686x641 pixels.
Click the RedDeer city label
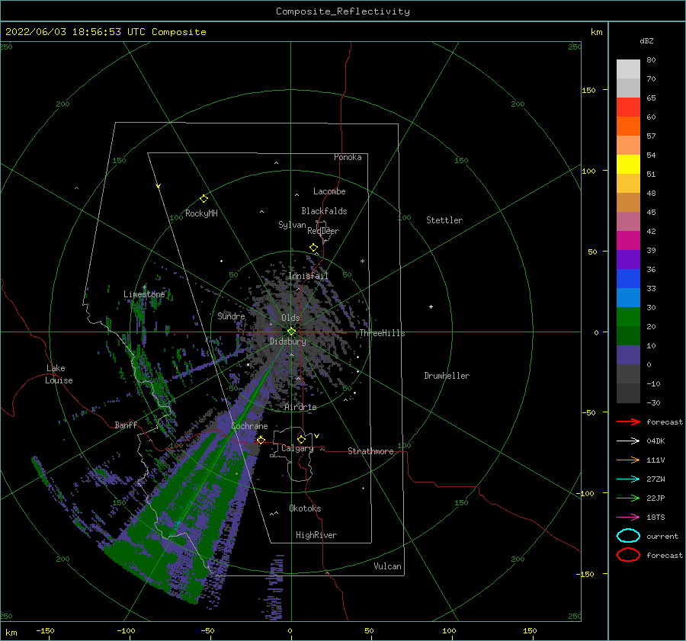point(323,231)
